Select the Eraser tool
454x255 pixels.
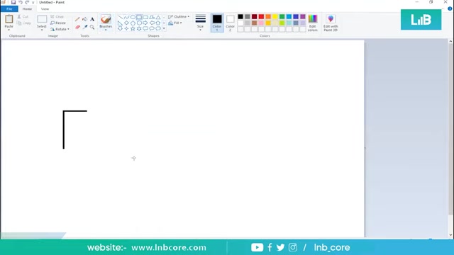tap(77, 27)
